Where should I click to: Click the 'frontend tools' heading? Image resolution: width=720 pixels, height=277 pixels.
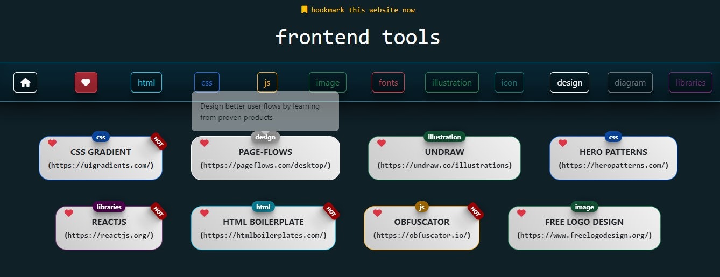coord(358,37)
